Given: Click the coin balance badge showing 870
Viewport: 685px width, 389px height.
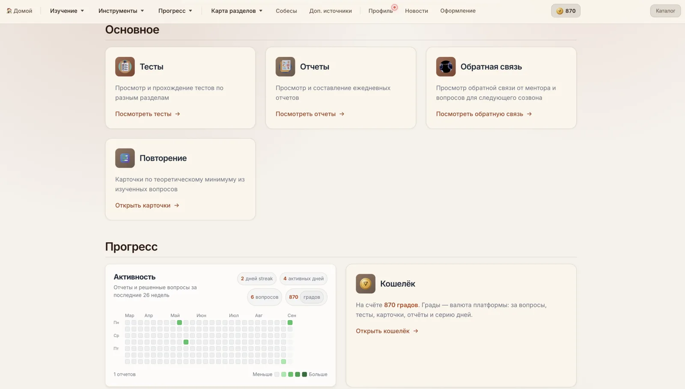Looking at the screenshot, I should click(x=566, y=11).
